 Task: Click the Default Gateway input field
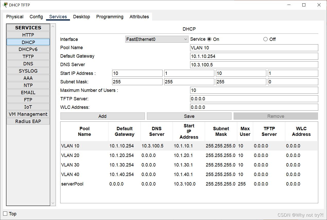pos(254,56)
